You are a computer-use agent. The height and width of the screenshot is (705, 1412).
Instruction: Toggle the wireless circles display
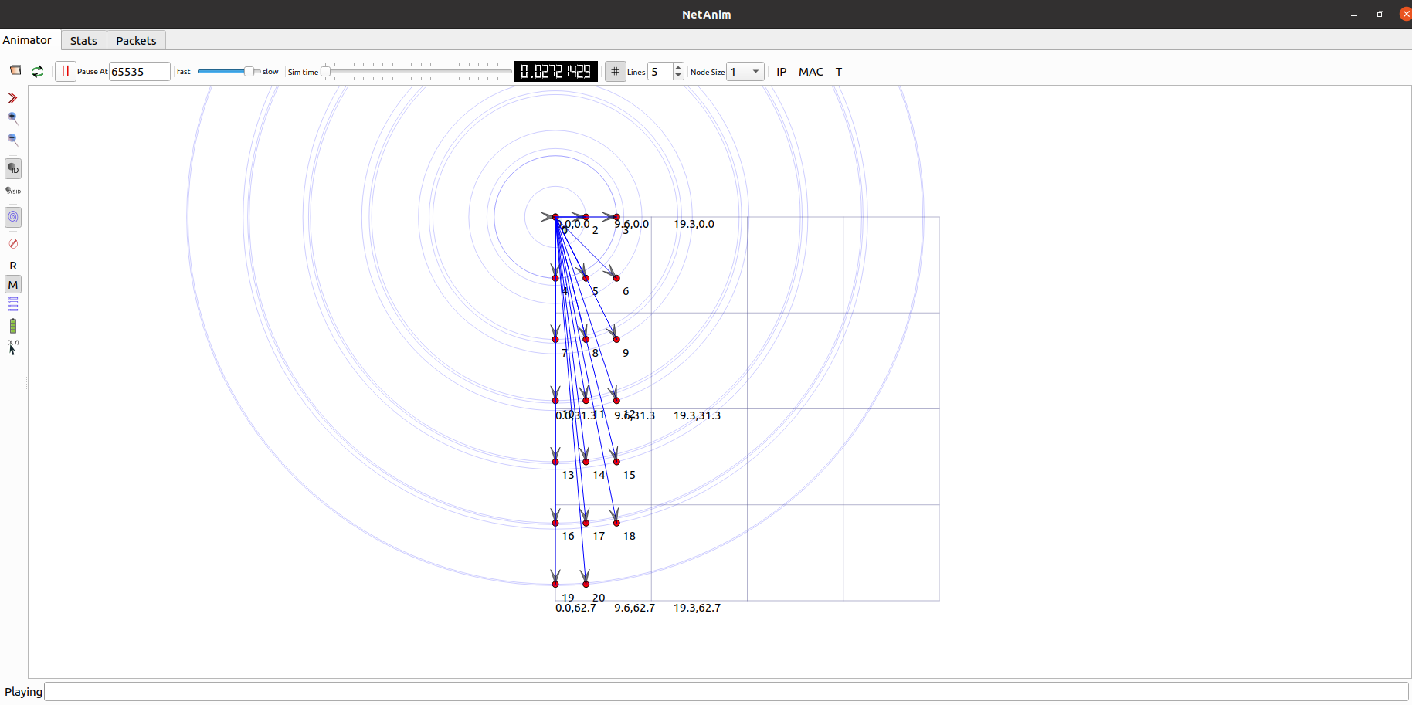(12, 217)
